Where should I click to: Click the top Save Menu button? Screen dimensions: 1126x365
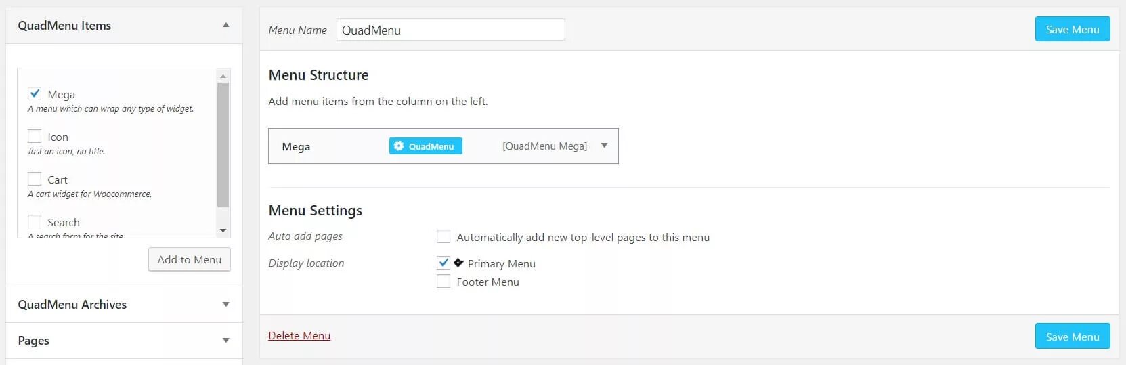click(1072, 29)
